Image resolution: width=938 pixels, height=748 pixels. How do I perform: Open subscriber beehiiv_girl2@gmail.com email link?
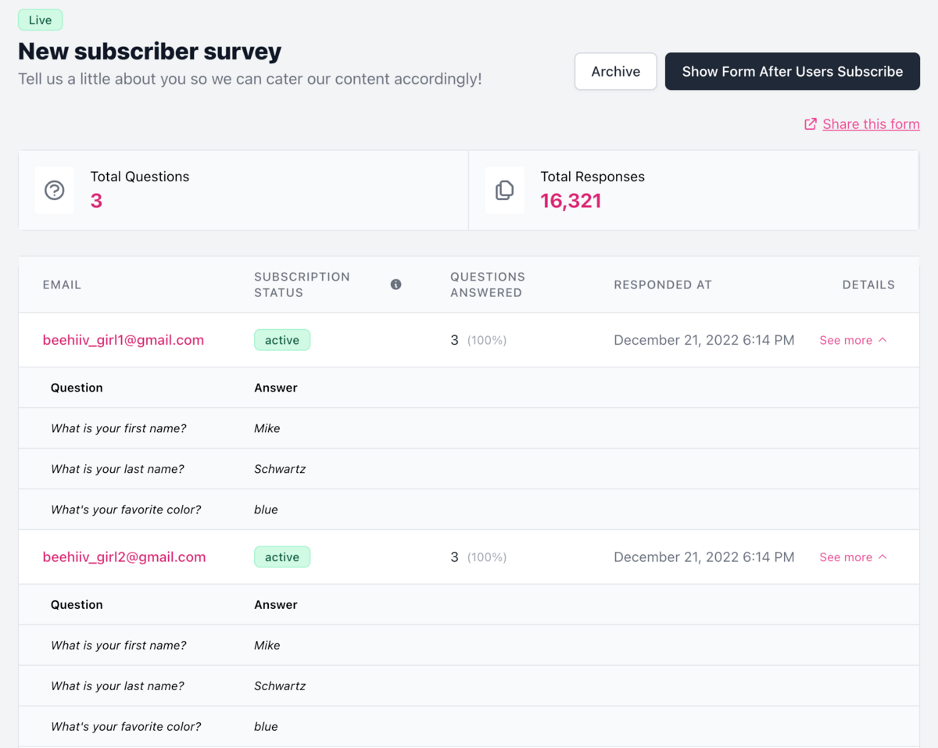point(124,557)
